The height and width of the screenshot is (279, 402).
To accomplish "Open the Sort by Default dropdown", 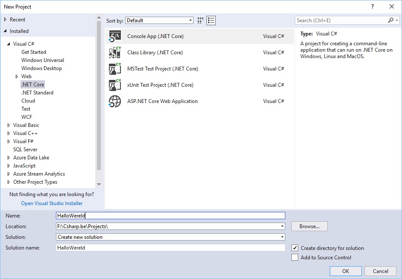I will click(159, 21).
